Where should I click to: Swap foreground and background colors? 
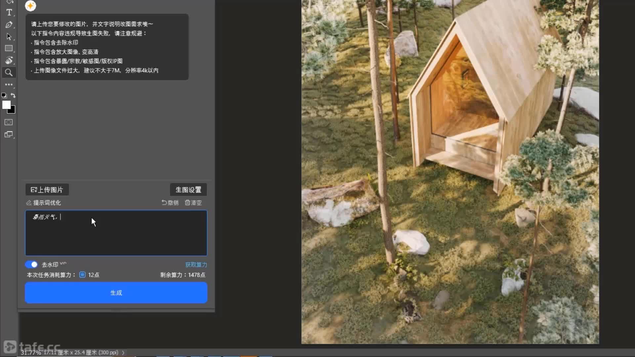[13, 96]
